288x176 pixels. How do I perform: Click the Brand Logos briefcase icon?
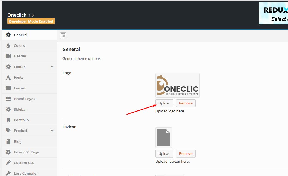[x=8, y=98]
